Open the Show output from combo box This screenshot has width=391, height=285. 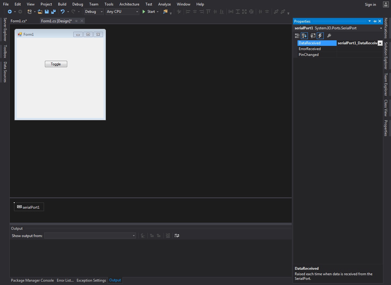click(x=90, y=236)
